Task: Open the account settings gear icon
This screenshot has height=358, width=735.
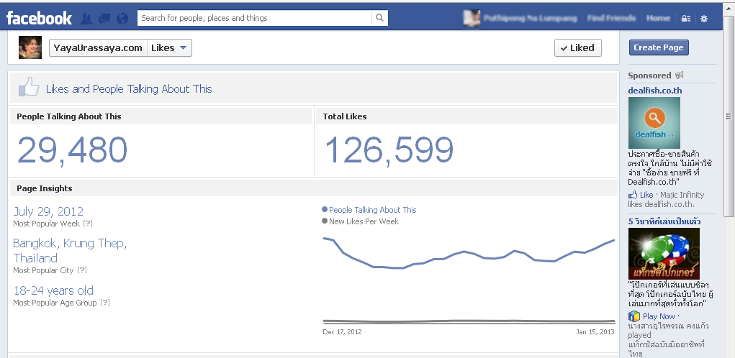Action: point(704,19)
